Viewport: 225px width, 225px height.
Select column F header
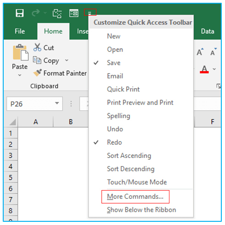click(212, 122)
